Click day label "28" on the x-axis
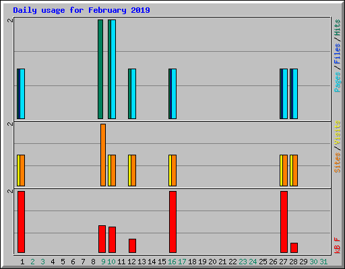The width and height of the screenshot is (345, 269). (293, 262)
